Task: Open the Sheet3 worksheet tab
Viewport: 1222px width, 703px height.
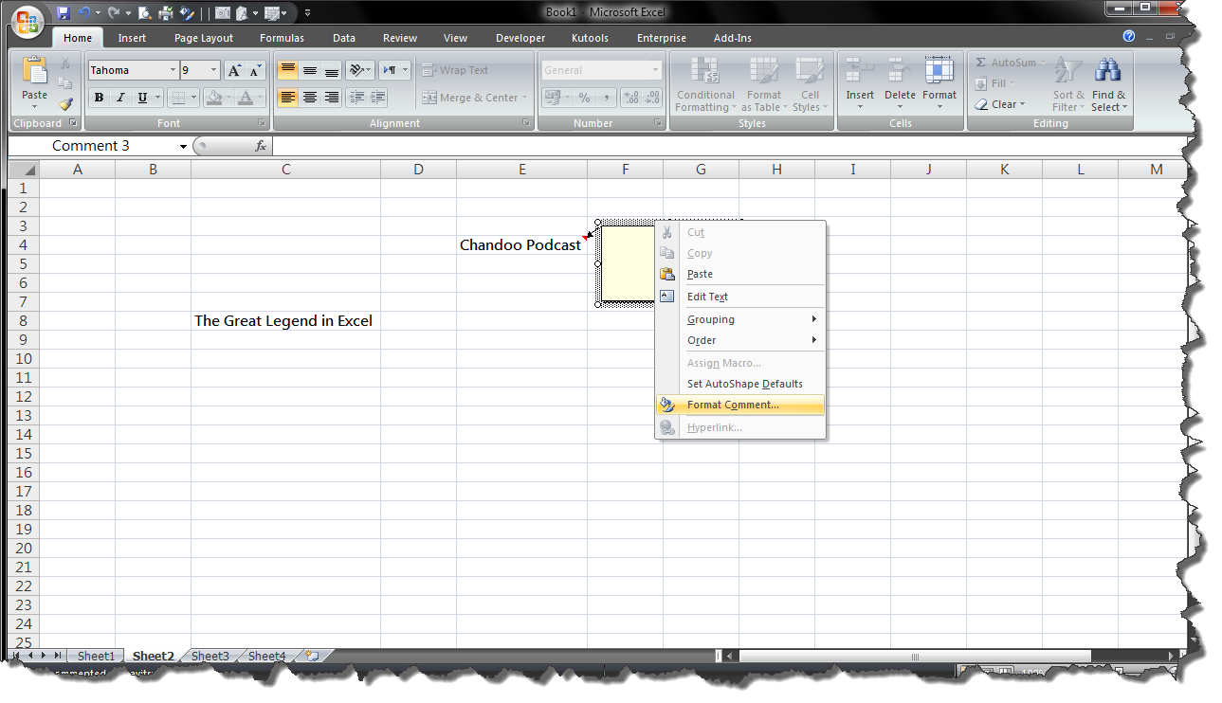Action: tap(210, 656)
